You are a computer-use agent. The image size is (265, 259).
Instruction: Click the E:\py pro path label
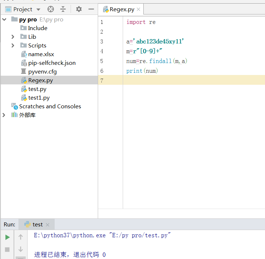click(51, 20)
